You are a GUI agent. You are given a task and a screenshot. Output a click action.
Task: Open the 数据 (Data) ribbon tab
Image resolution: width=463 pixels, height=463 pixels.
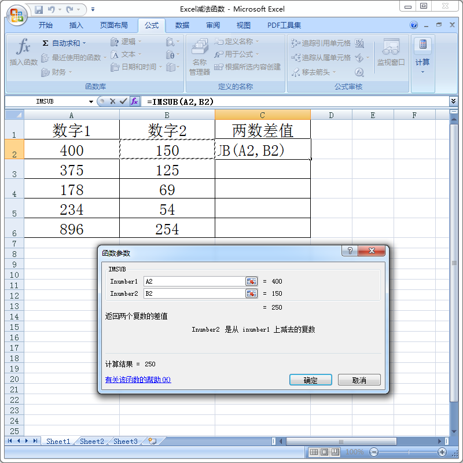(x=182, y=25)
